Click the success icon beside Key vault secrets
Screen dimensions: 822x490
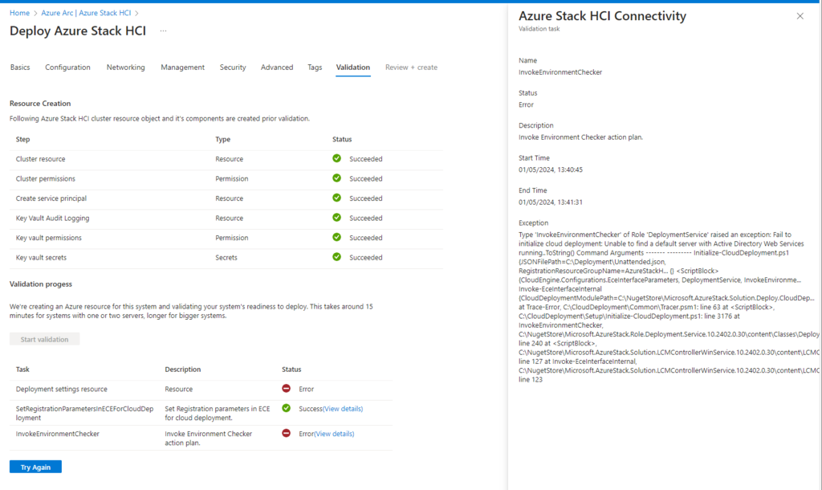[337, 257]
